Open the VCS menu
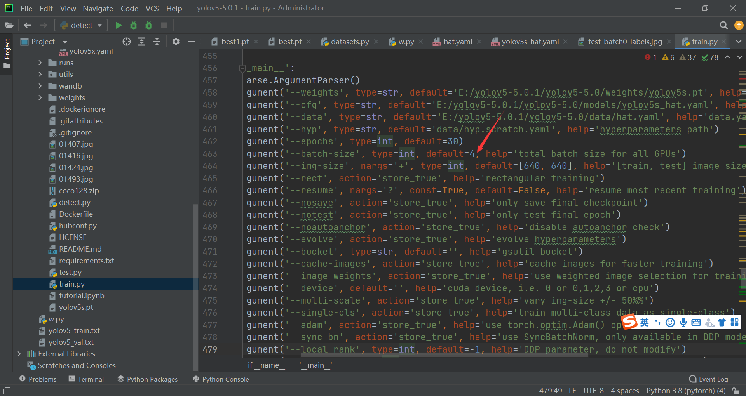 pyautogui.click(x=152, y=8)
